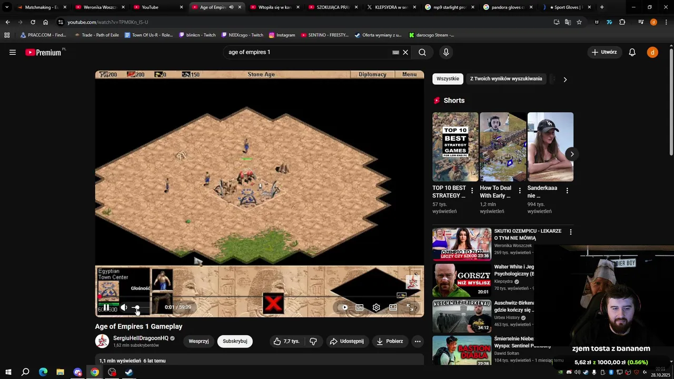Viewport: 674px width, 379px height.
Task: Switch to the Matchmaking browser tab
Action: point(41,7)
